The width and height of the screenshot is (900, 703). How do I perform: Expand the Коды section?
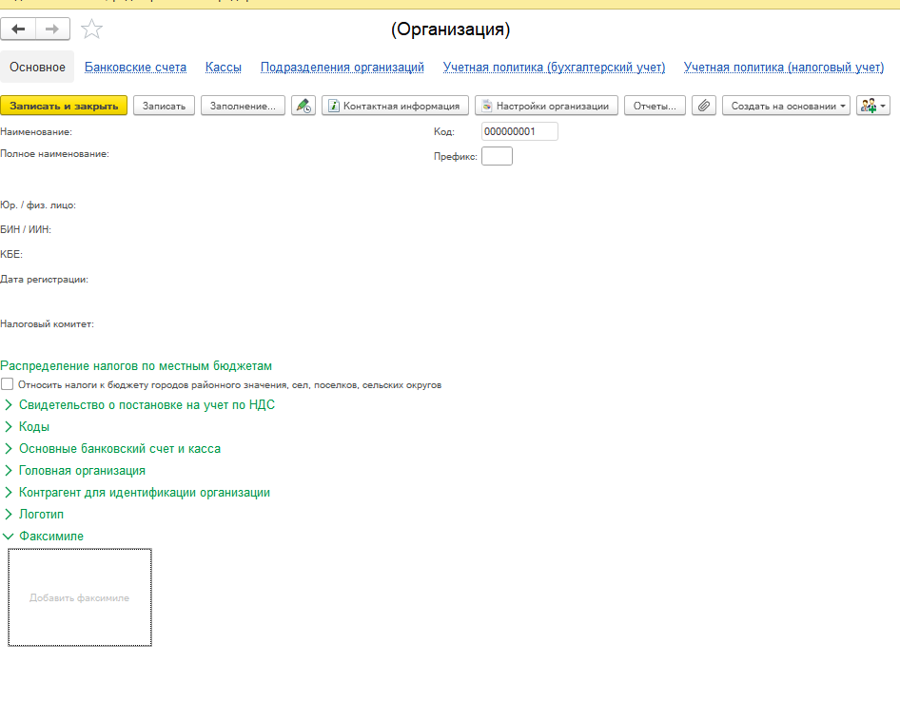click(33, 427)
